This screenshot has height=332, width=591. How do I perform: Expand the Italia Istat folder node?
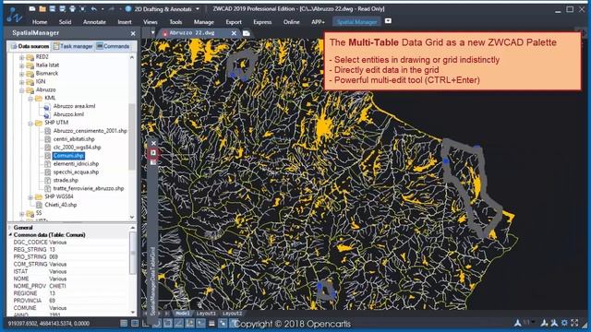click(22, 65)
